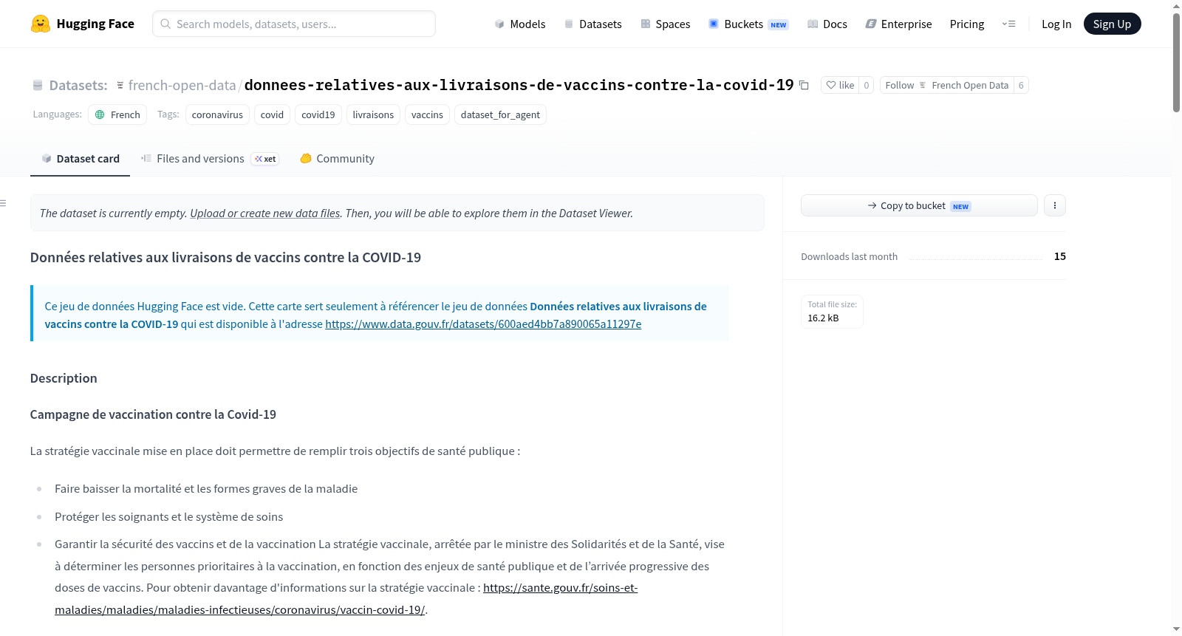
Task: Click the Datasets breadcrumb label
Action: click(x=78, y=86)
